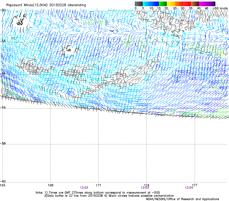Click the note line "3)Data buffer is 22 hrs"
This screenshot has height=201, width=229.
click(109, 196)
